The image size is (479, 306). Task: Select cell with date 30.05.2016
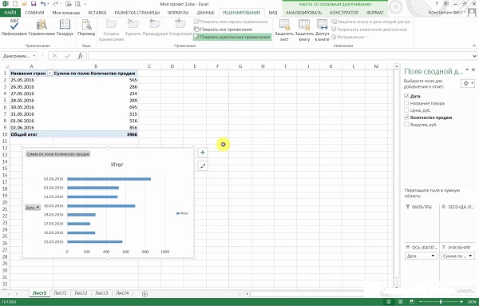[x=31, y=107]
